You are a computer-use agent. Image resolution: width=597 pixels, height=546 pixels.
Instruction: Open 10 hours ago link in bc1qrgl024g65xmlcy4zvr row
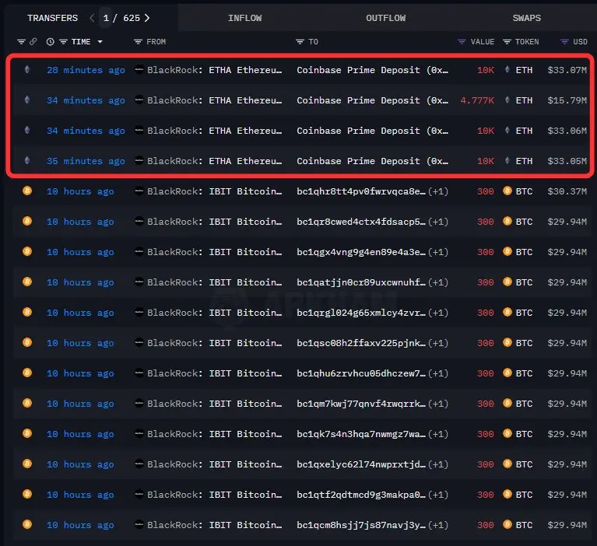tap(80, 313)
